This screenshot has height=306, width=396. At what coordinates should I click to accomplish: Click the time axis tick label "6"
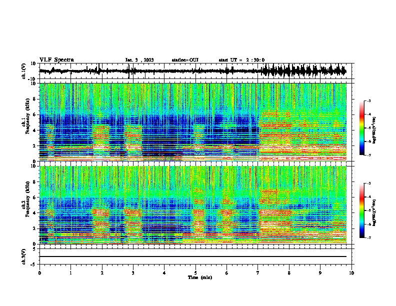tap(226, 273)
